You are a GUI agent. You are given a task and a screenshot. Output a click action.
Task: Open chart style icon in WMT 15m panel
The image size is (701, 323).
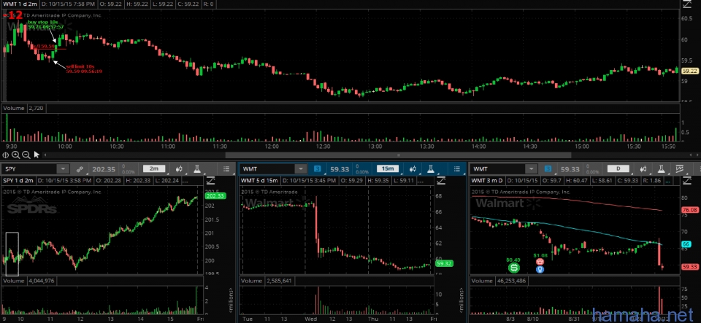coord(413,169)
